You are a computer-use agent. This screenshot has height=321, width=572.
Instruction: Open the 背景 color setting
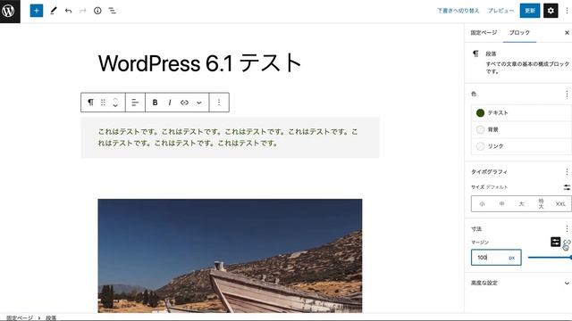click(x=521, y=129)
